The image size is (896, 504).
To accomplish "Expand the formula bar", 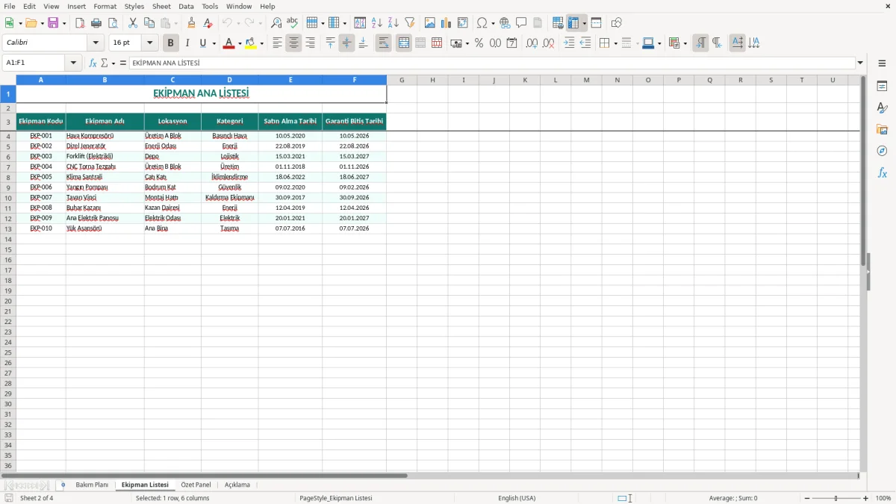I will click(x=860, y=63).
